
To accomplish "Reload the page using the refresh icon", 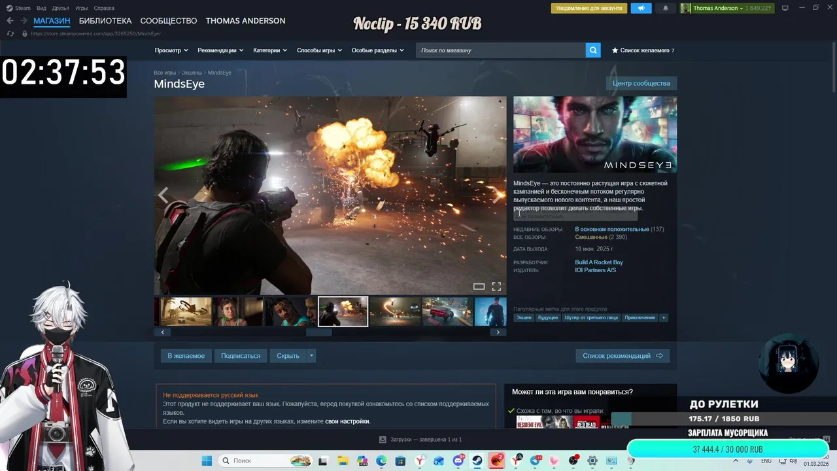I will (10, 33).
